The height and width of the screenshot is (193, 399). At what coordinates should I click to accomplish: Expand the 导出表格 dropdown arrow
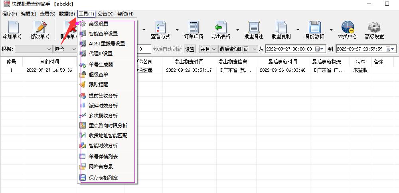click(x=238, y=30)
